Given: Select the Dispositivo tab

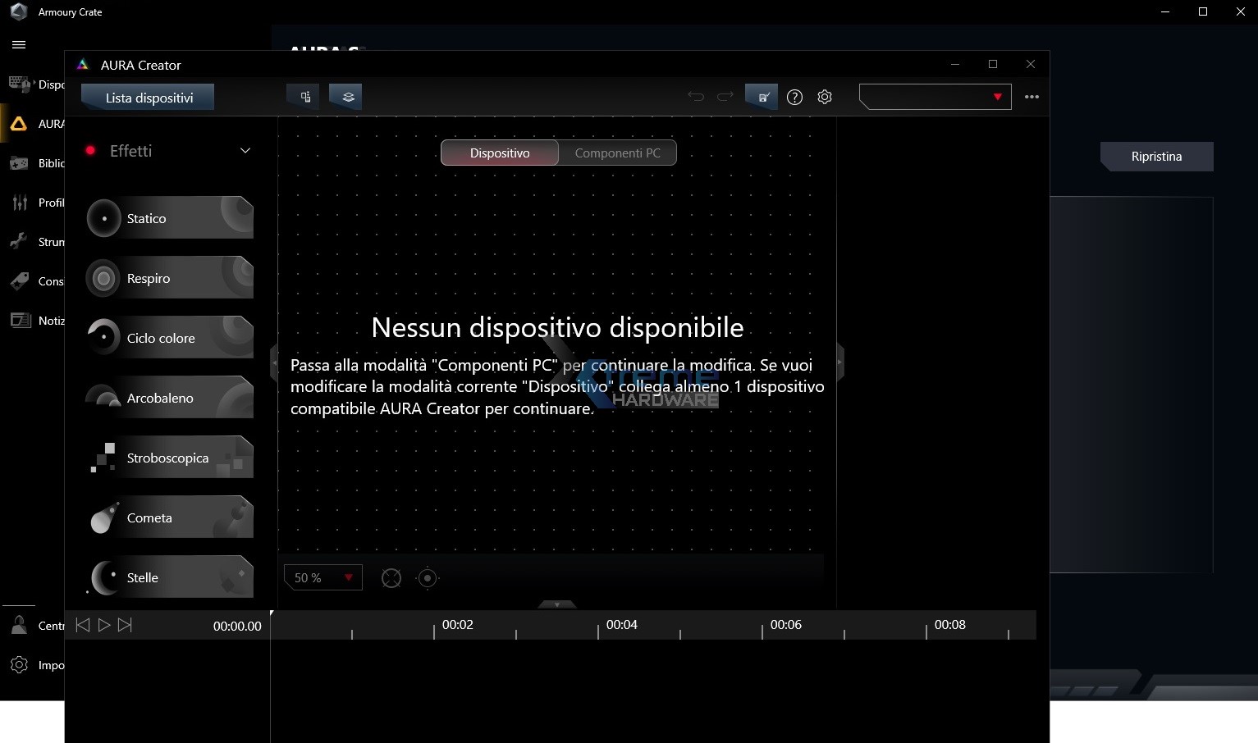Looking at the screenshot, I should pyautogui.click(x=499, y=153).
